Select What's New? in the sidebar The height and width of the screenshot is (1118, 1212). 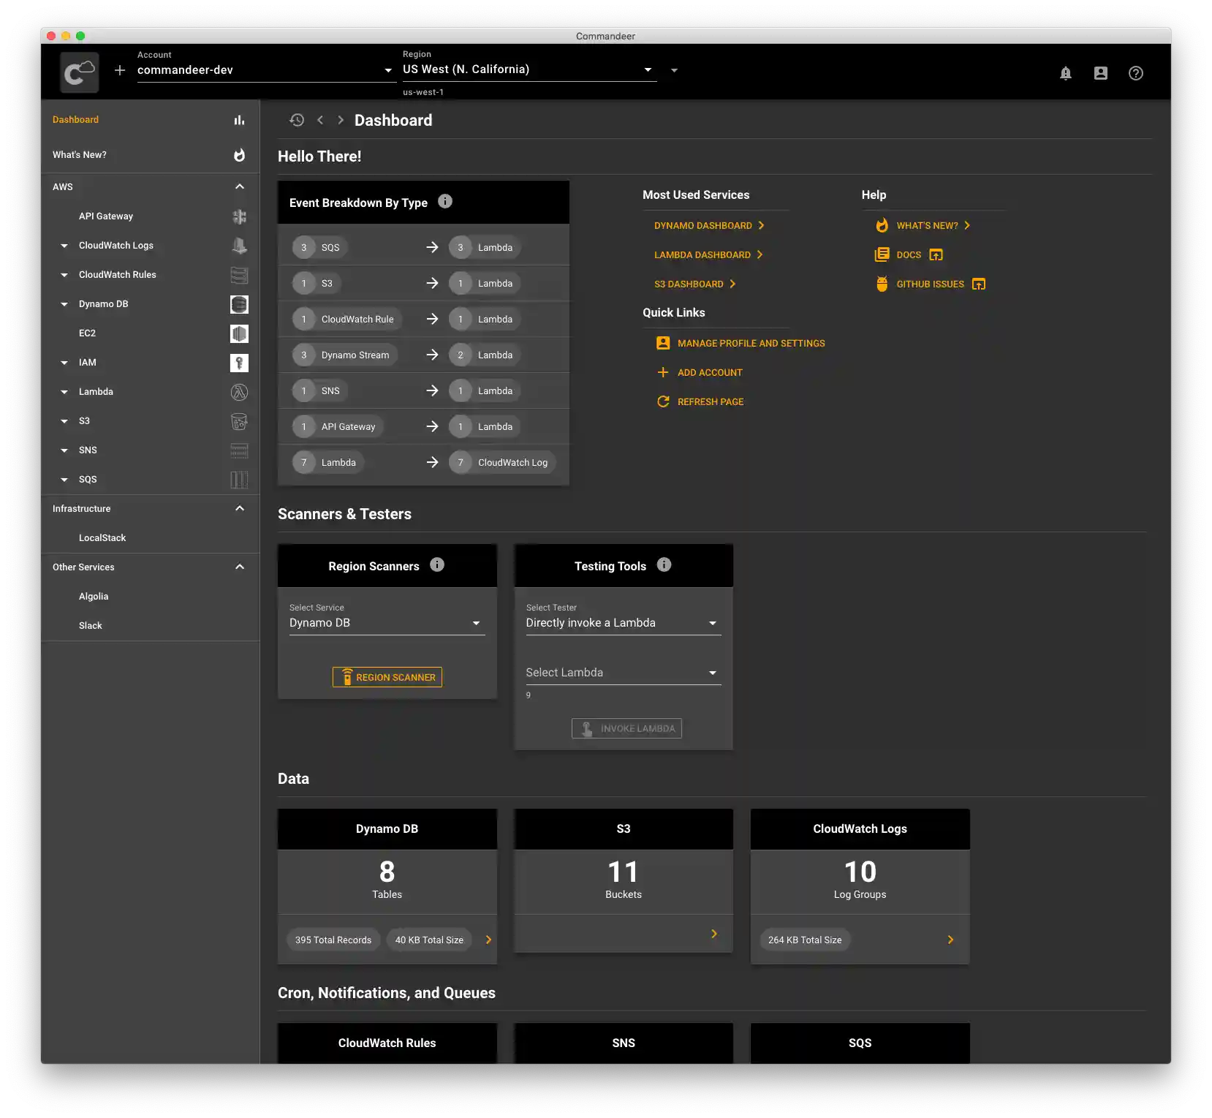pos(80,155)
